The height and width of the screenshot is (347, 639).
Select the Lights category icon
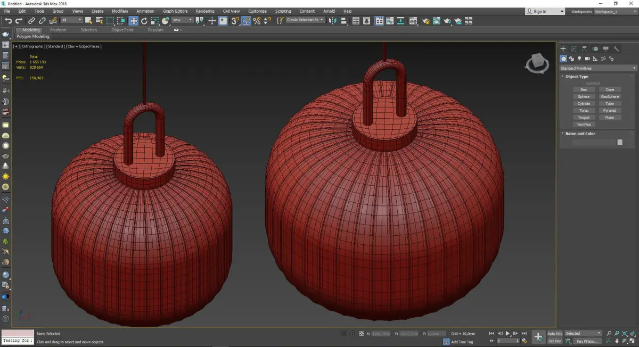(x=579, y=59)
